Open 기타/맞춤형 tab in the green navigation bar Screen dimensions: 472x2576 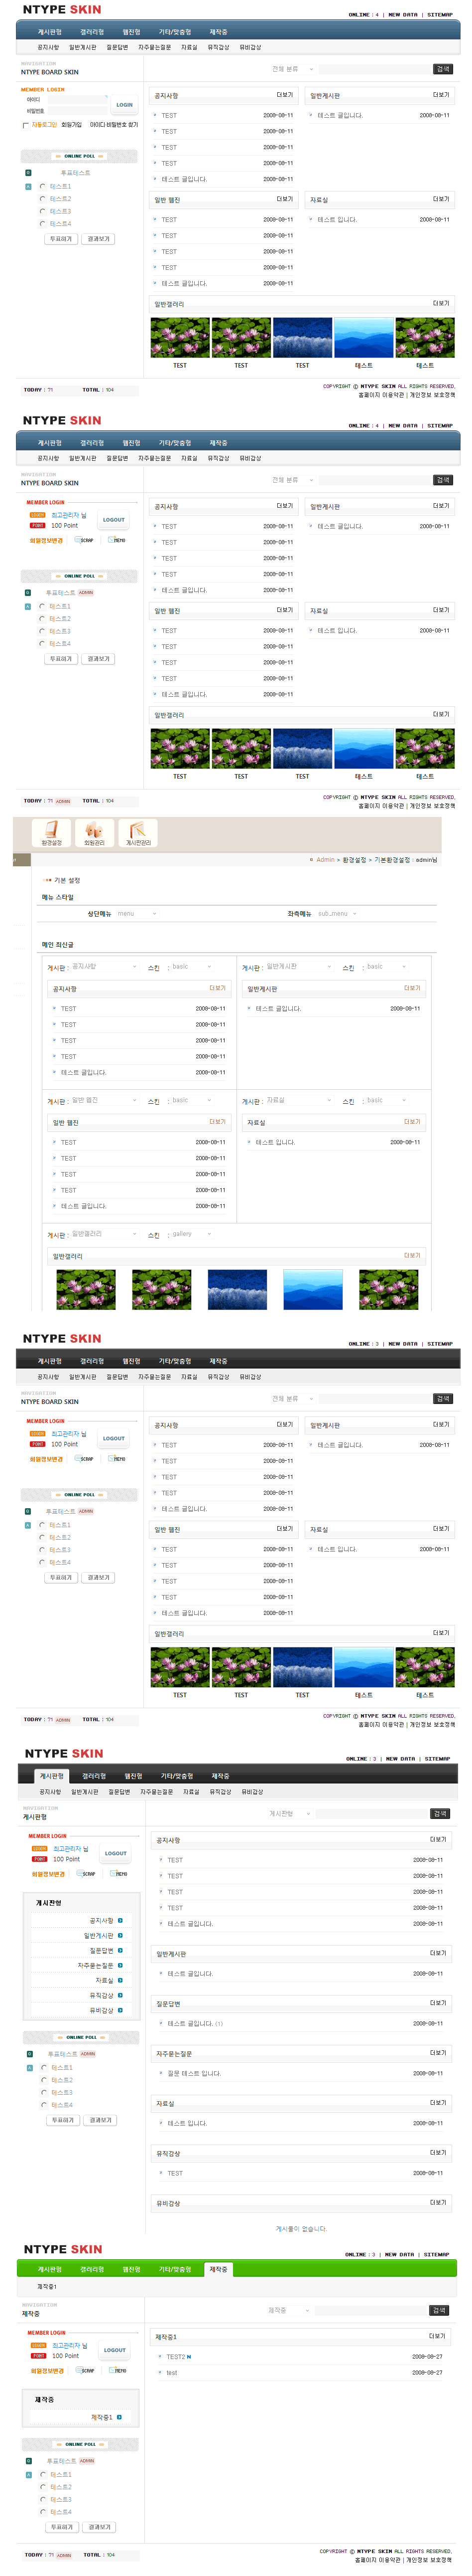175,2269
